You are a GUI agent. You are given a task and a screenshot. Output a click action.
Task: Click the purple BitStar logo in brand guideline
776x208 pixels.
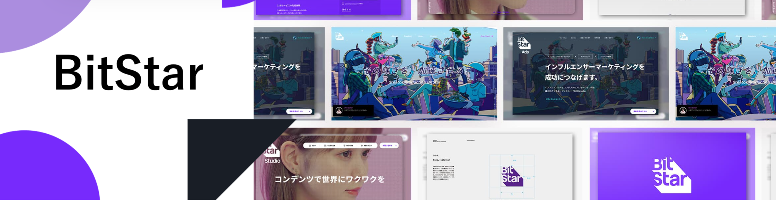tap(512, 176)
